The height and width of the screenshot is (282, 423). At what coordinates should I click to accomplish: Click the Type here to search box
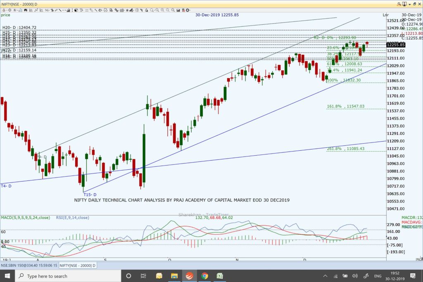(68, 276)
